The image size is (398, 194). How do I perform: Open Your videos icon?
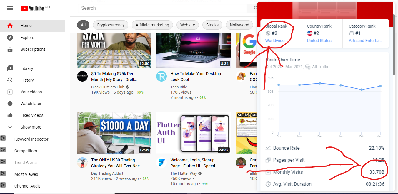point(10,92)
